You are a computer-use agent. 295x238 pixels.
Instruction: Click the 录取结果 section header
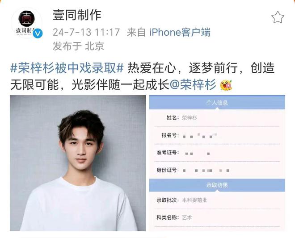coord(217,185)
